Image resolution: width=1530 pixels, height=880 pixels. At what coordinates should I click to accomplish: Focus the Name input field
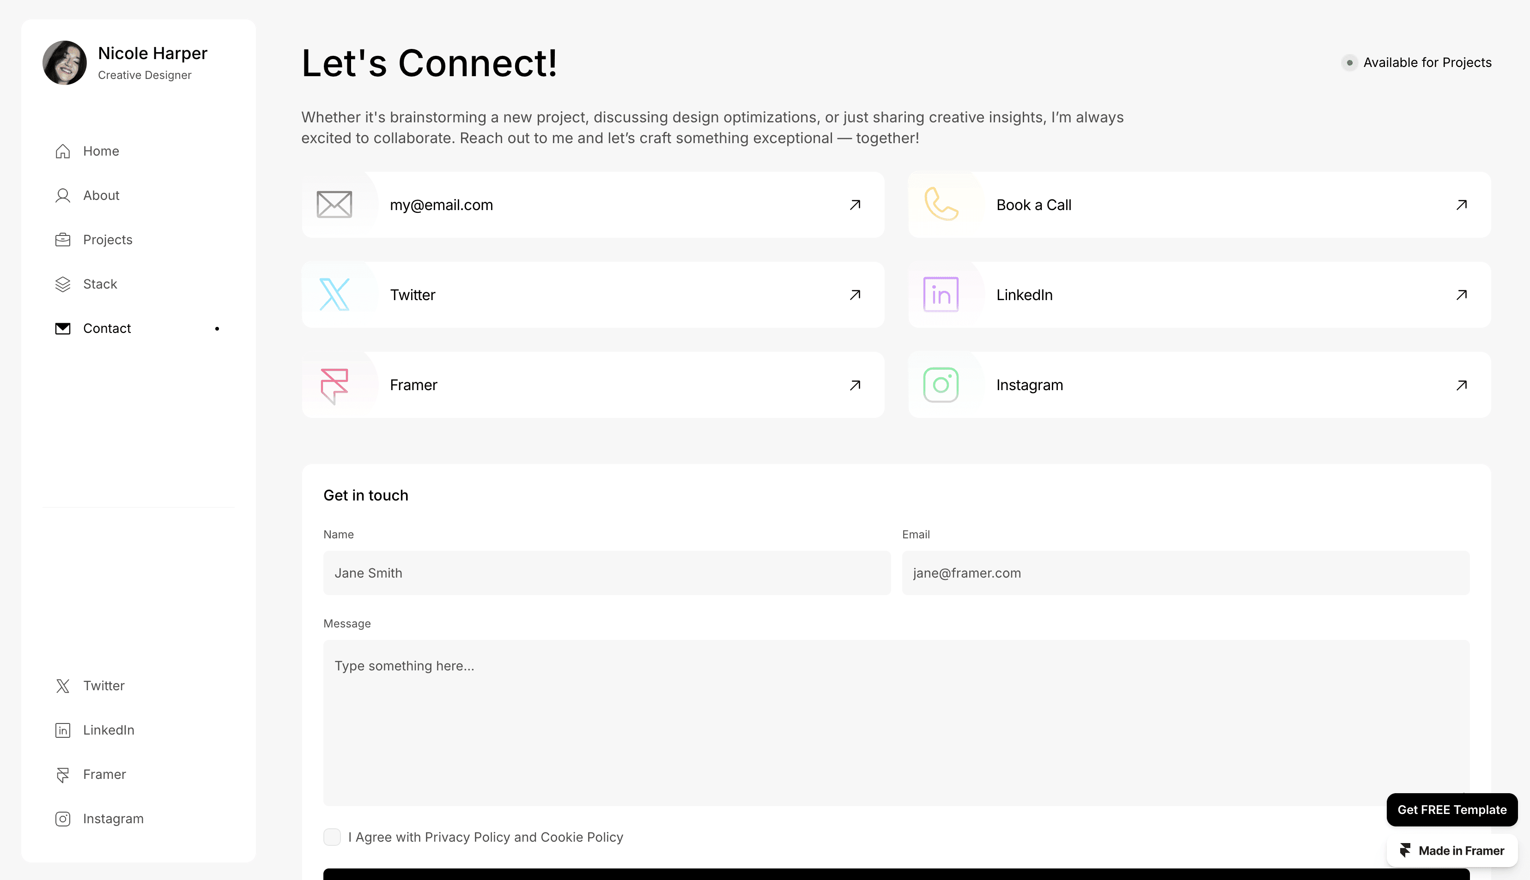click(607, 573)
